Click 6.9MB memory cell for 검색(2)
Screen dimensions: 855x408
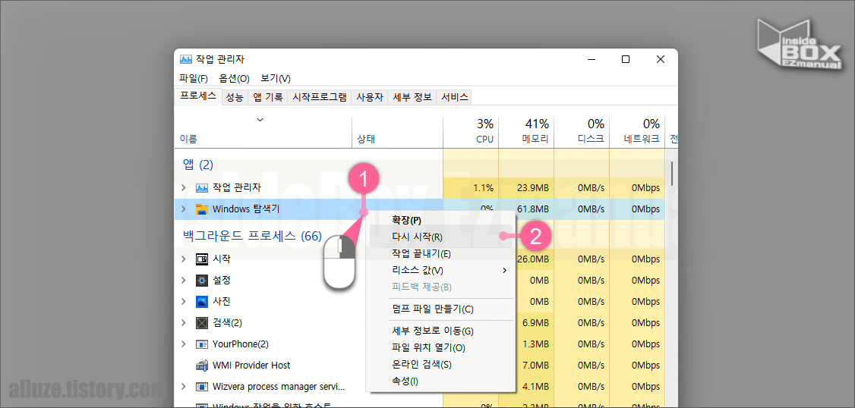coord(535,323)
